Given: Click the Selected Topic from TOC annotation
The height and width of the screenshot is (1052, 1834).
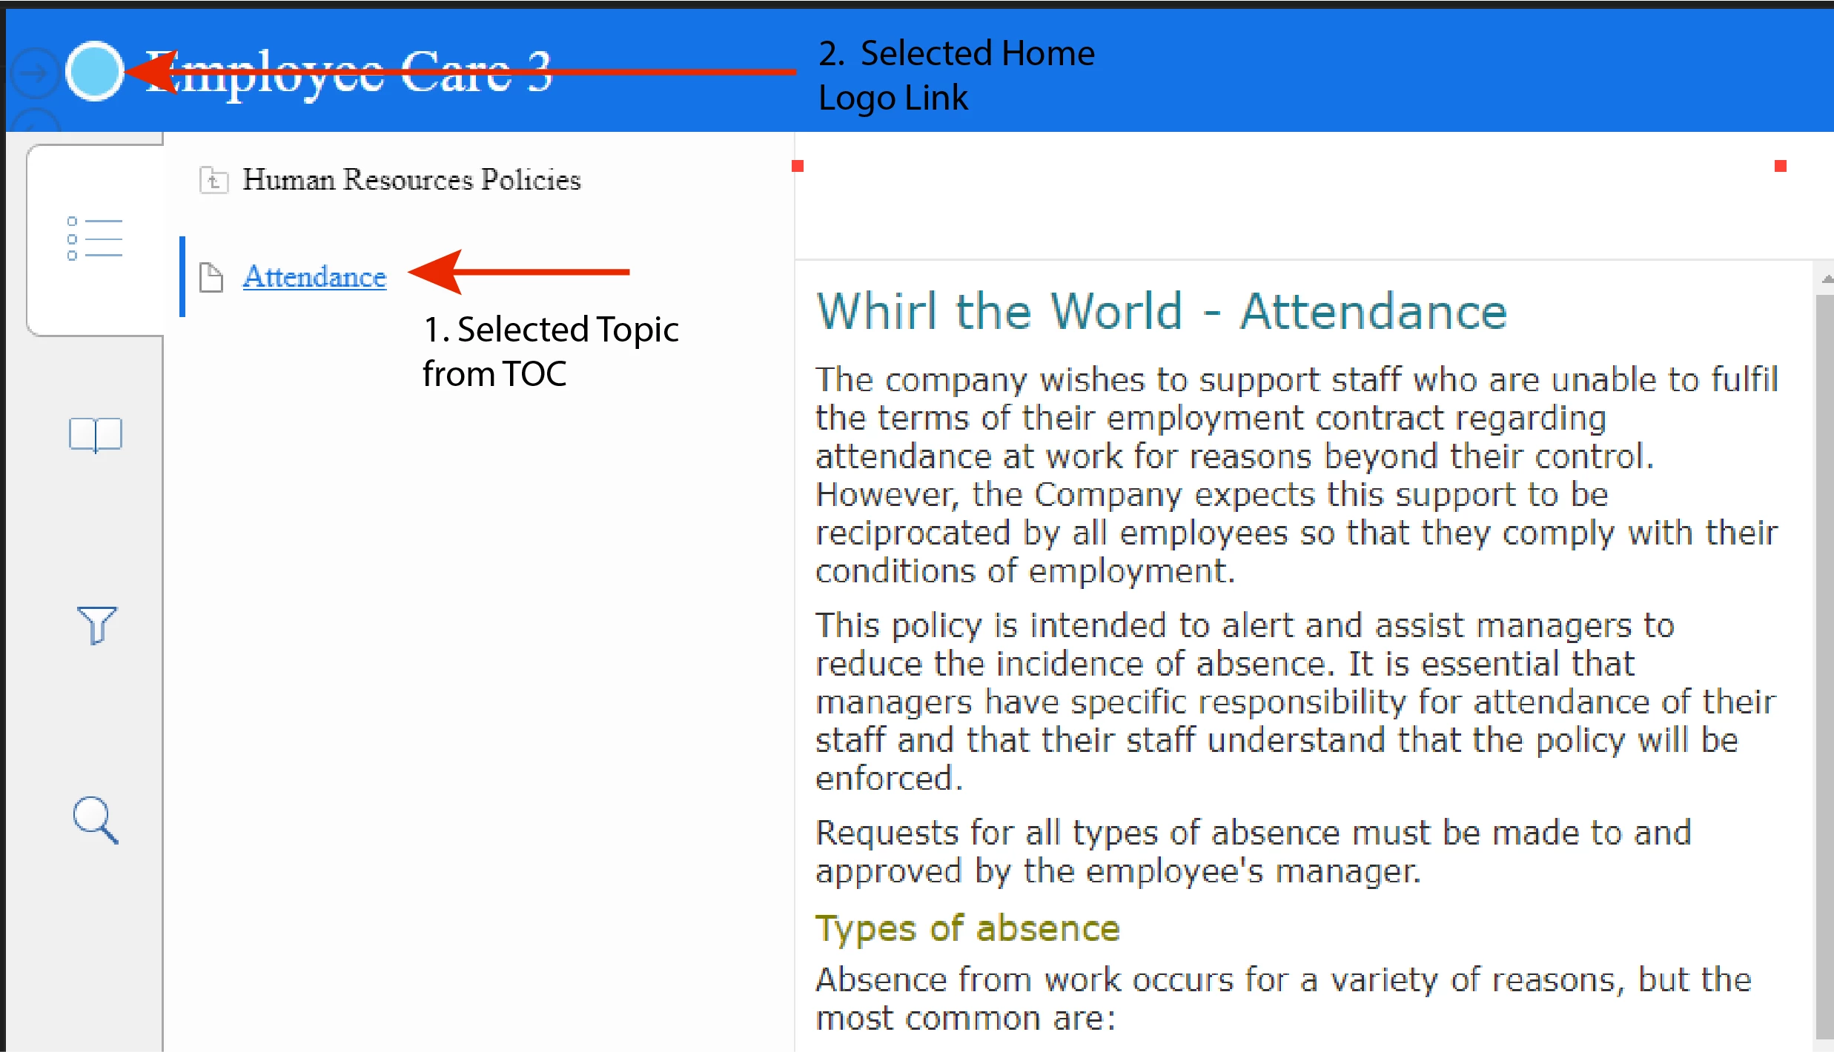Looking at the screenshot, I should pos(550,351).
